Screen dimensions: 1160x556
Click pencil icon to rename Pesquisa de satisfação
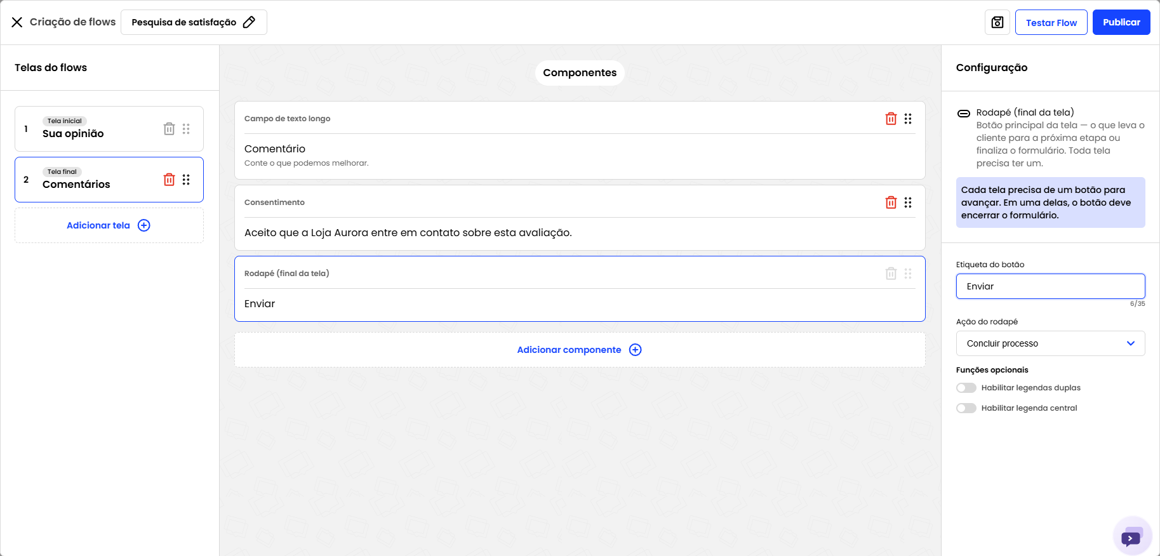pyautogui.click(x=249, y=22)
